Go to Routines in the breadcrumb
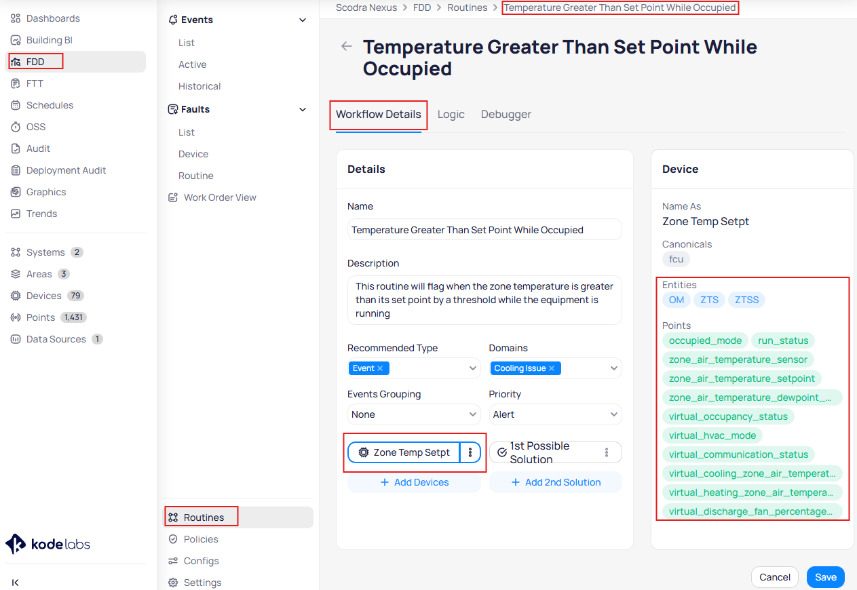Viewport: 857px width, 590px height. point(468,7)
